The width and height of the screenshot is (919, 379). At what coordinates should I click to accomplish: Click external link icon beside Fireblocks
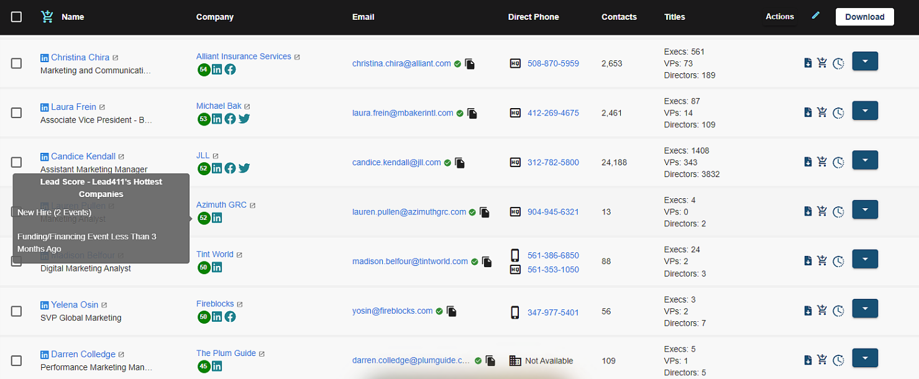pos(240,304)
